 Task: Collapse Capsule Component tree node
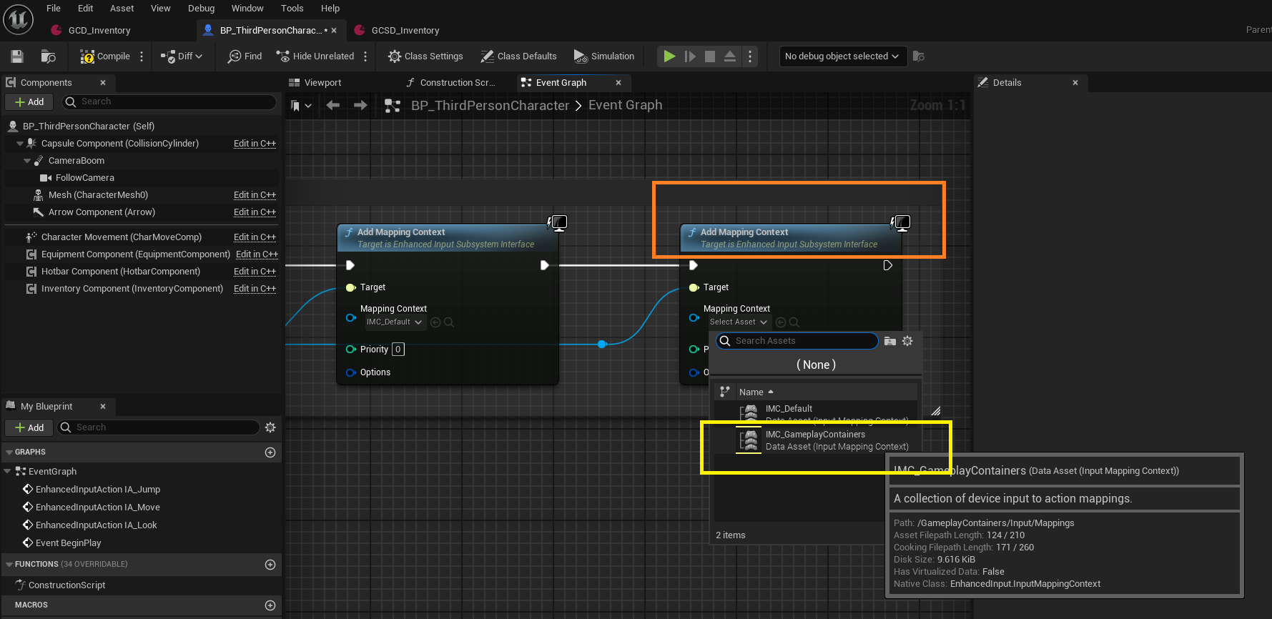[20, 144]
